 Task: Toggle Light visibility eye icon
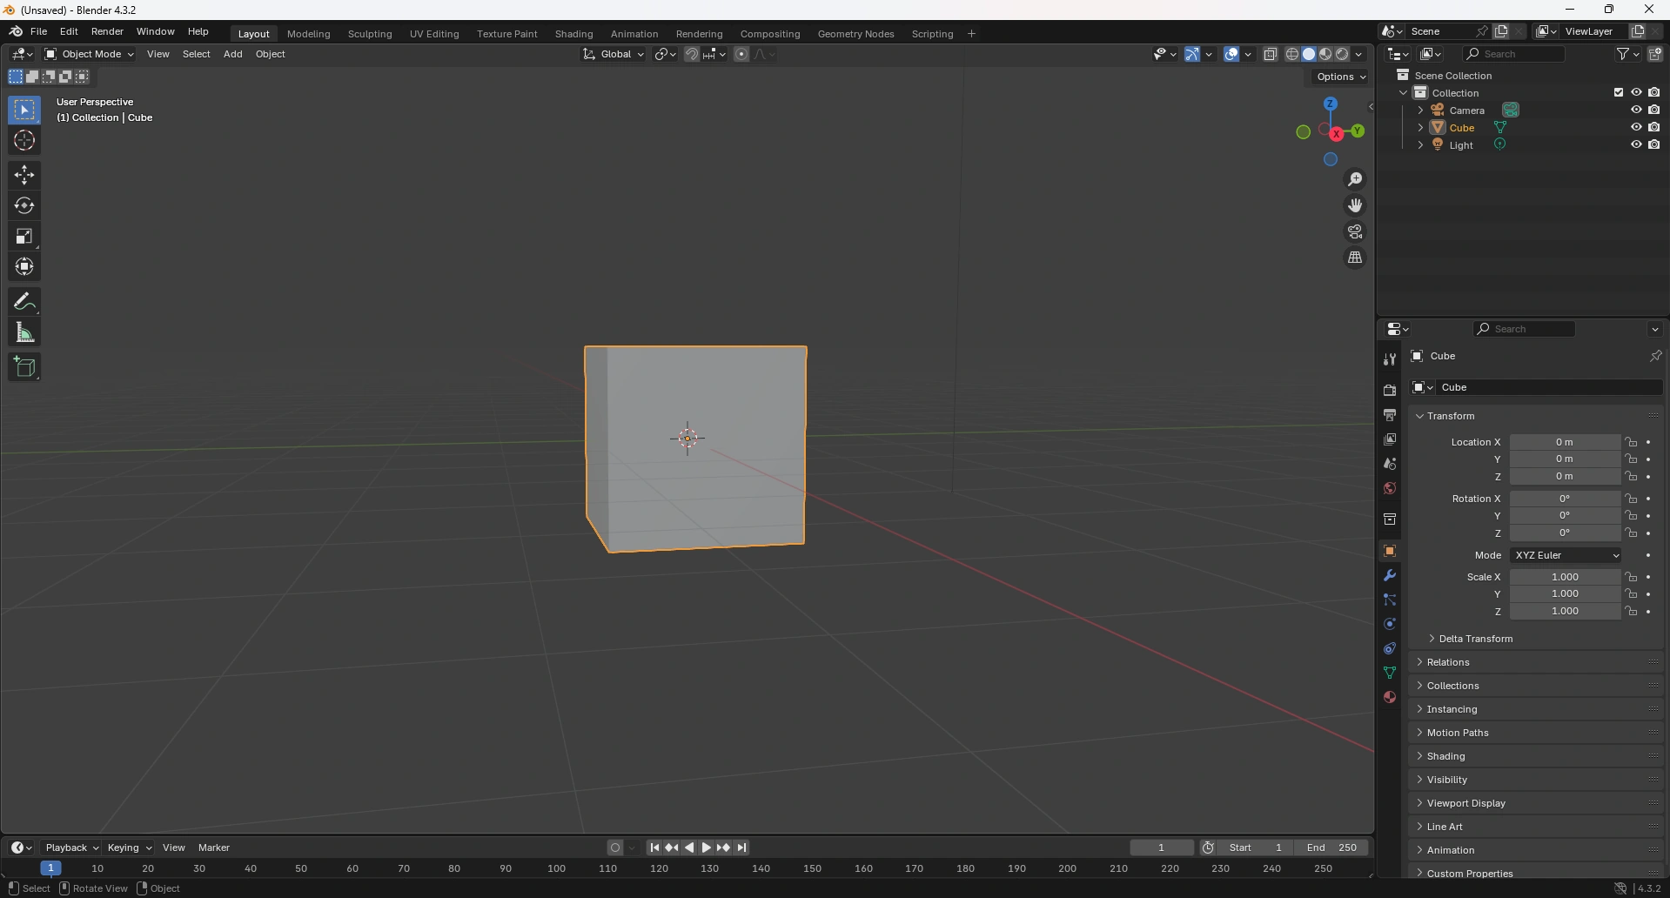coord(1636,145)
